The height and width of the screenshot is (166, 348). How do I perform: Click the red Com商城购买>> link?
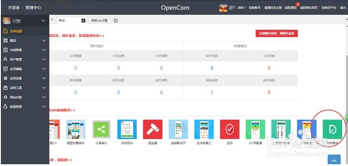(62, 110)
